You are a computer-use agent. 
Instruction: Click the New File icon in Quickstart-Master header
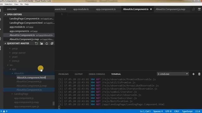(x=36, y=44)
